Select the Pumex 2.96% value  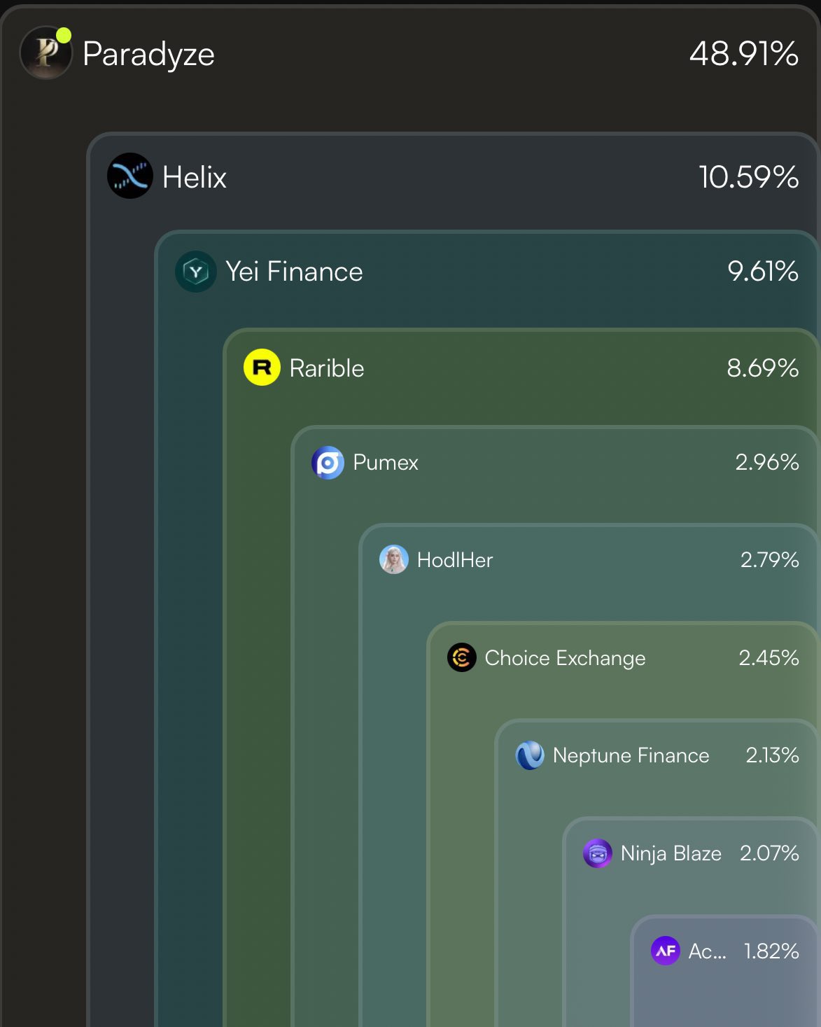[766, 462]
